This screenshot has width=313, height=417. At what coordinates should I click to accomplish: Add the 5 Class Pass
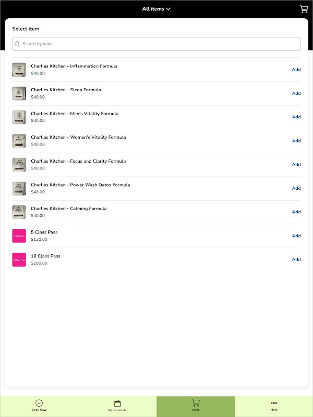296,236
